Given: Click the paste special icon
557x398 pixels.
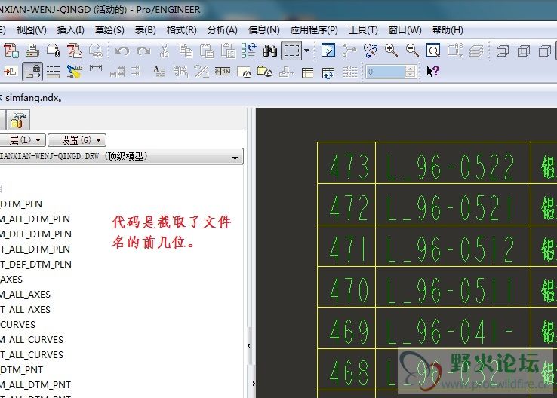Looking at the screenshot, I should pyautogui.click(x=228, y=51).
